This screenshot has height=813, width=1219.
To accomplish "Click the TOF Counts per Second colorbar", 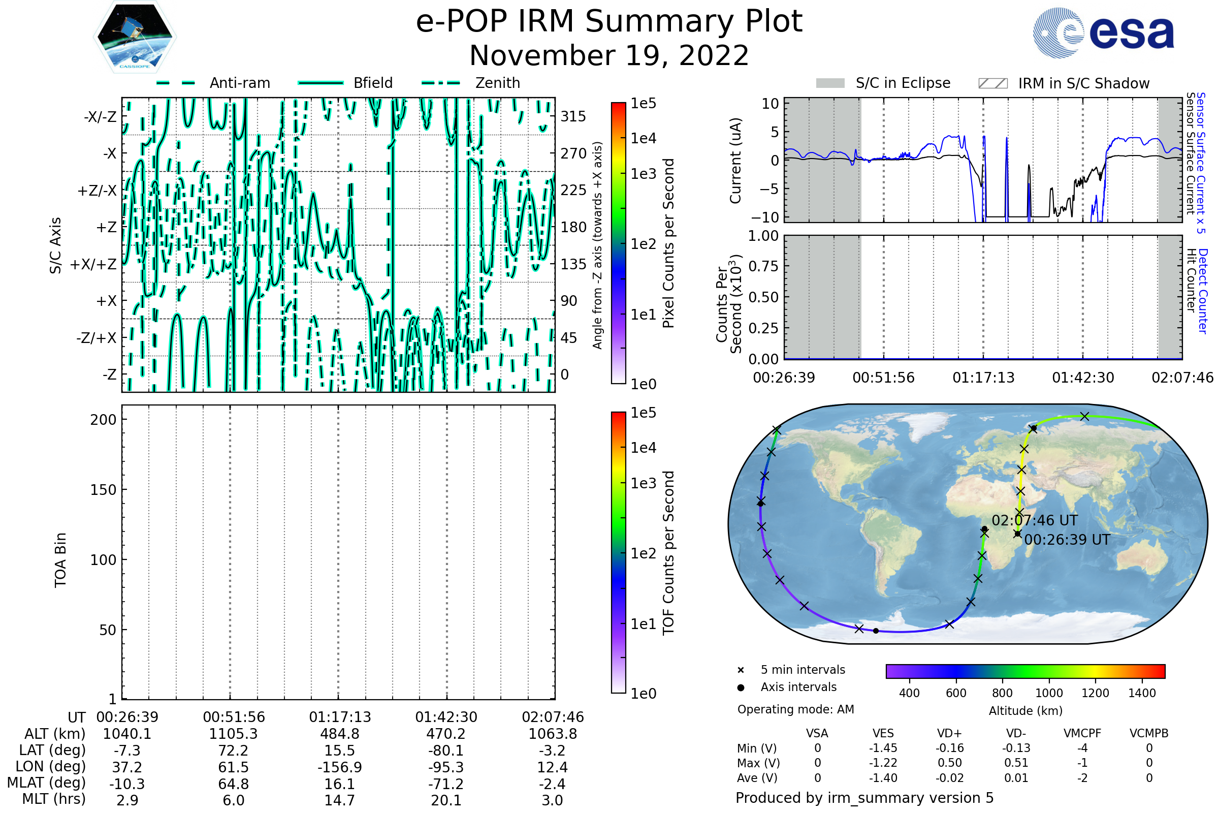I will [618, 553].
